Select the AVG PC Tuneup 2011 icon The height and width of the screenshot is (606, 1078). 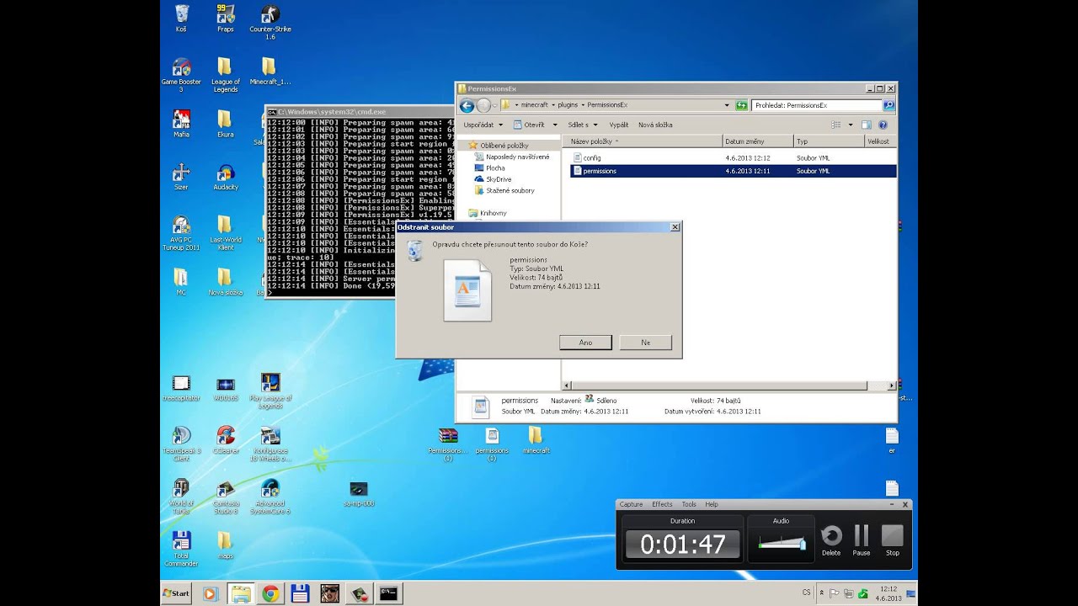coord(181,233)
